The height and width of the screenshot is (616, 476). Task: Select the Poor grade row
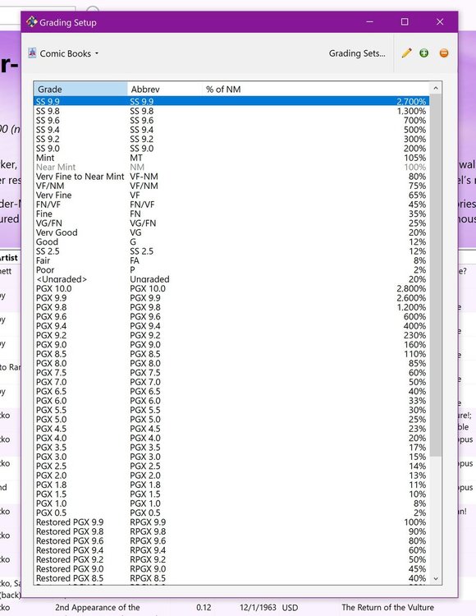coord(231,270)
